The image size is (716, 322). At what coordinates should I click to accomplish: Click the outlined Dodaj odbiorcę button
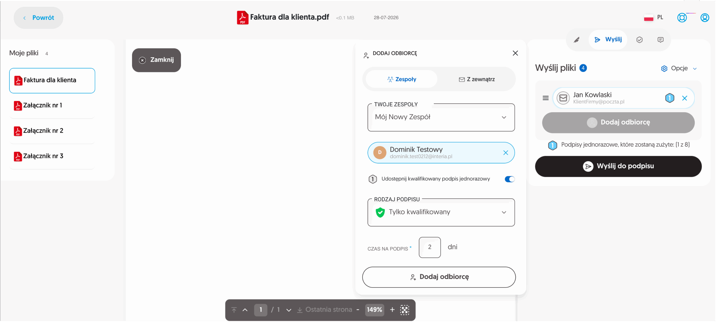(x=439, y=277)
